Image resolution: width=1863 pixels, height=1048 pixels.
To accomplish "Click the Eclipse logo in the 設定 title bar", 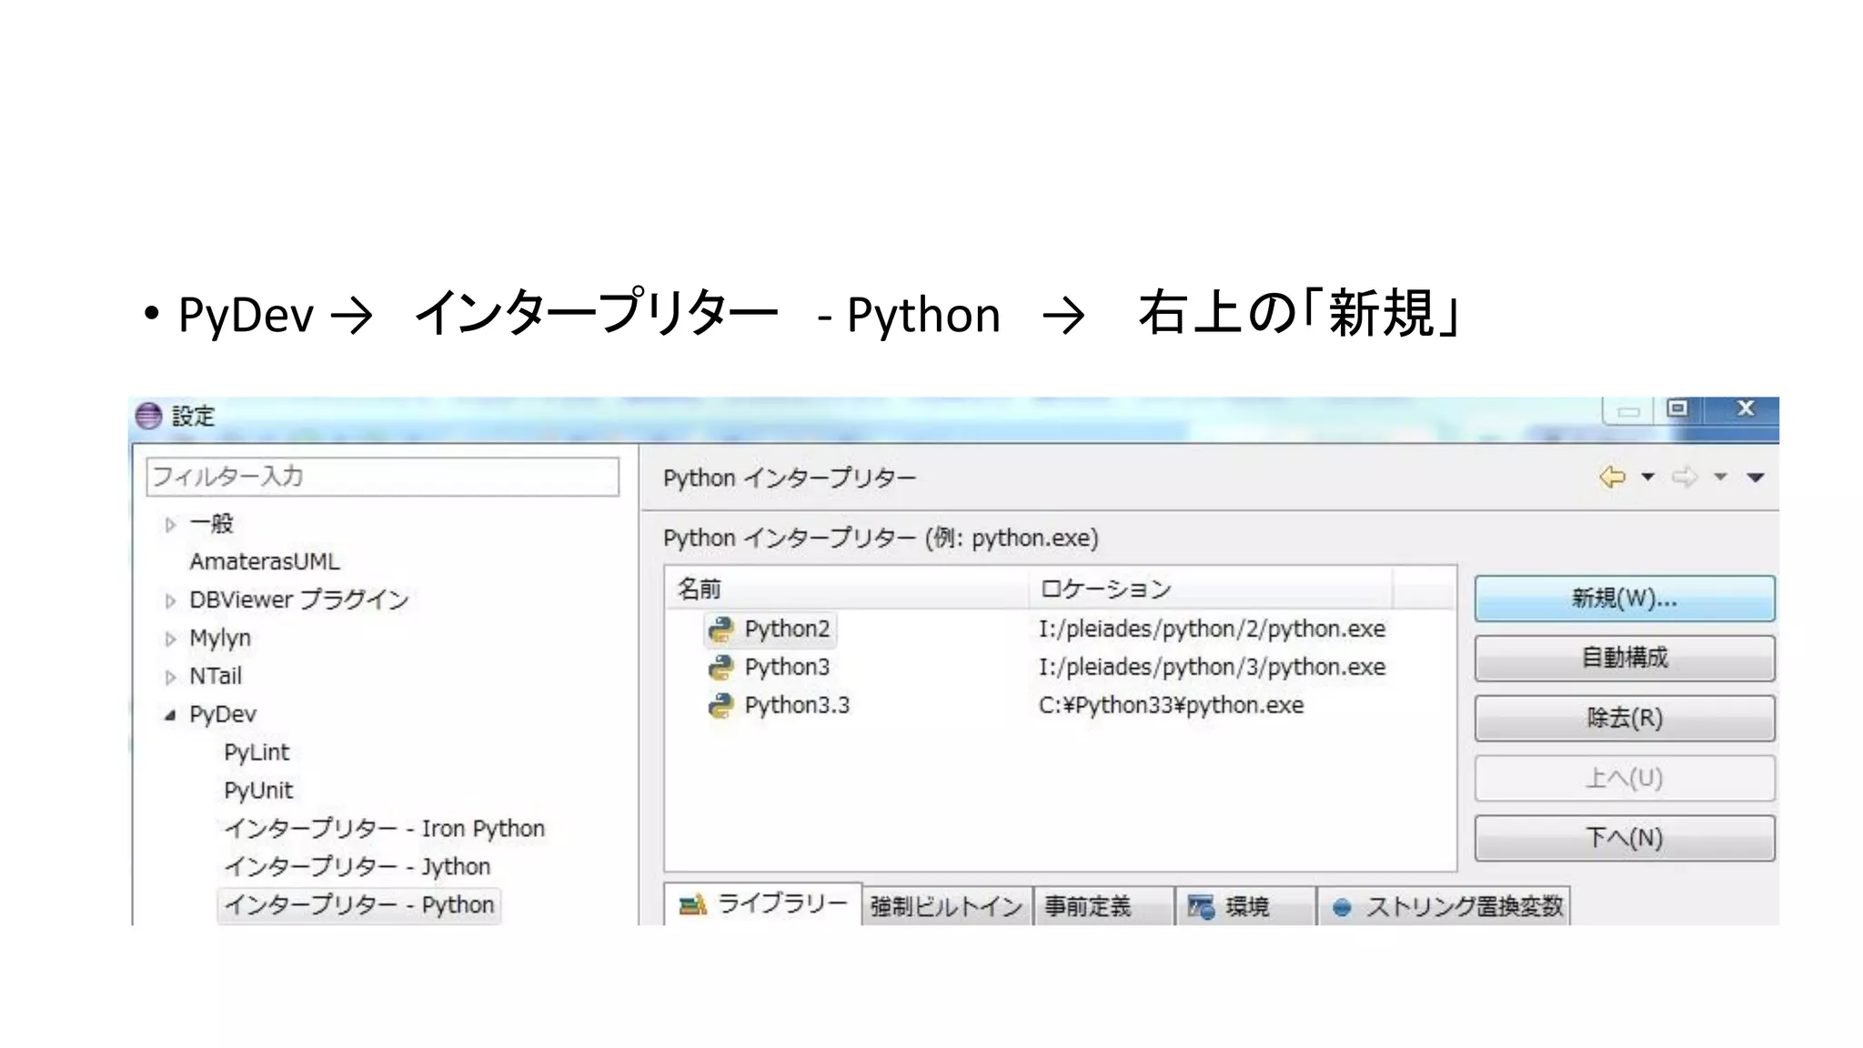I will (x=148, y=417).
